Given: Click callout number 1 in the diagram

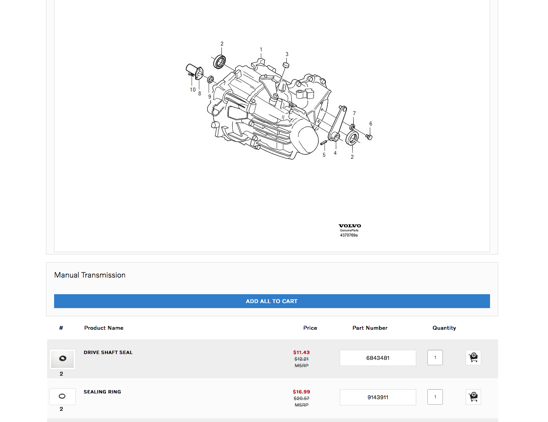Looking at the screenshot, I should pos(261,50).
